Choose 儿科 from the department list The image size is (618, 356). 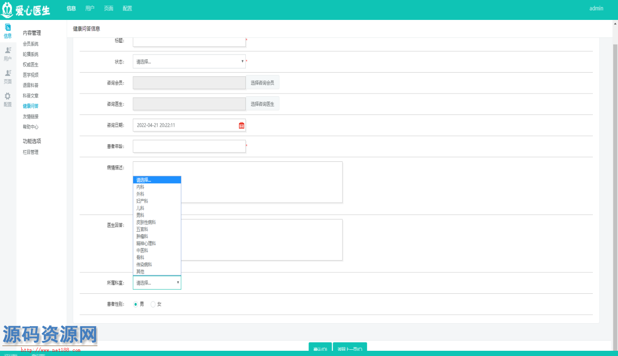click(x=157, y=208)
